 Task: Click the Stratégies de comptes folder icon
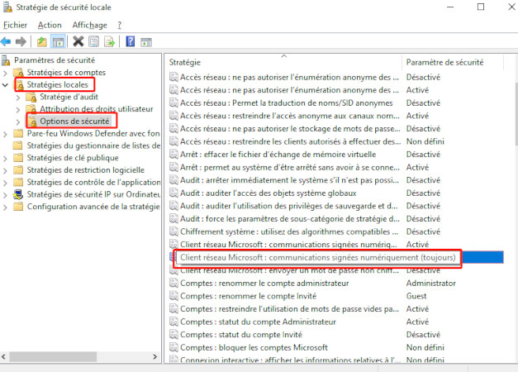(18, 73)
